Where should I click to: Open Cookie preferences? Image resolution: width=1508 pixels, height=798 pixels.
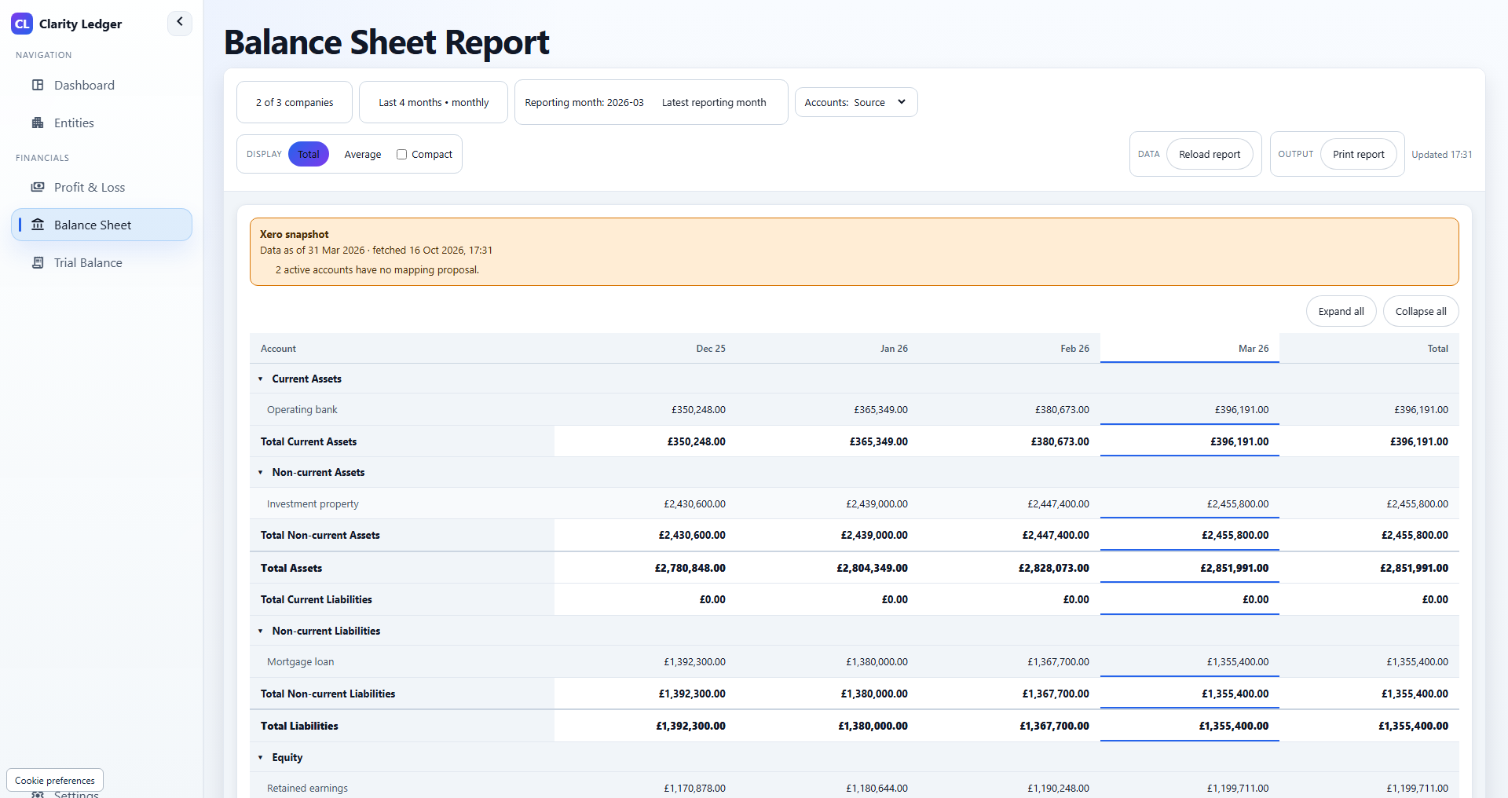tap(55, 780)
